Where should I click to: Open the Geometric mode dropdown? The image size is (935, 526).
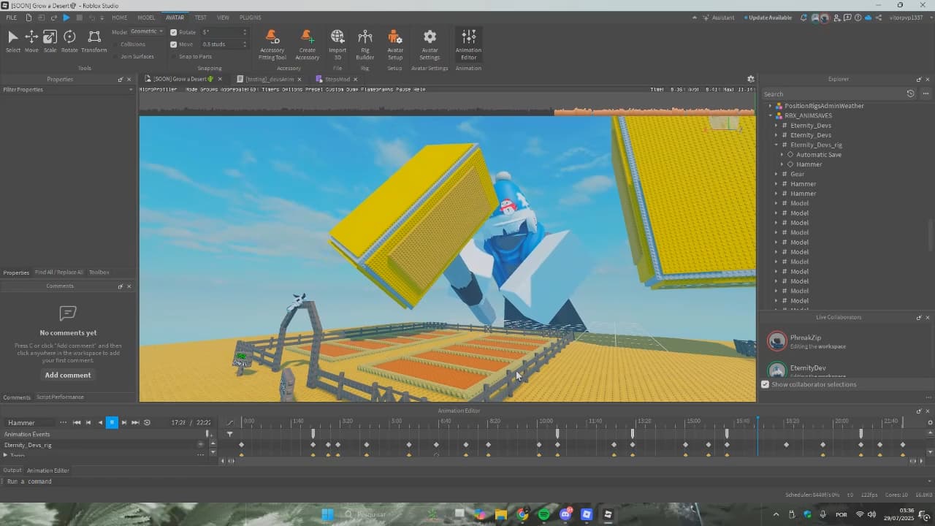pyautogui.click(x=147, y=32)
